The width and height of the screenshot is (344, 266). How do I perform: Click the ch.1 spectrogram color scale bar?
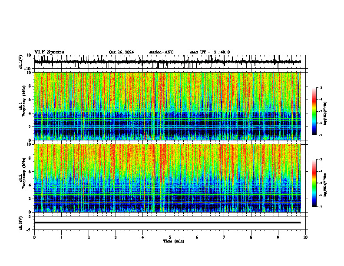coord(314,111)
